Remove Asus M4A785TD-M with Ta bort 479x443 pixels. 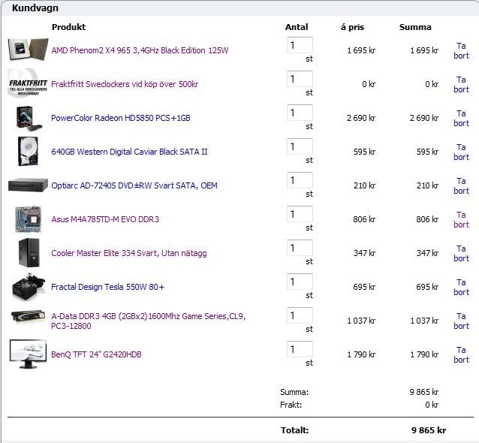pyautogui.click(x=461, y=219)
